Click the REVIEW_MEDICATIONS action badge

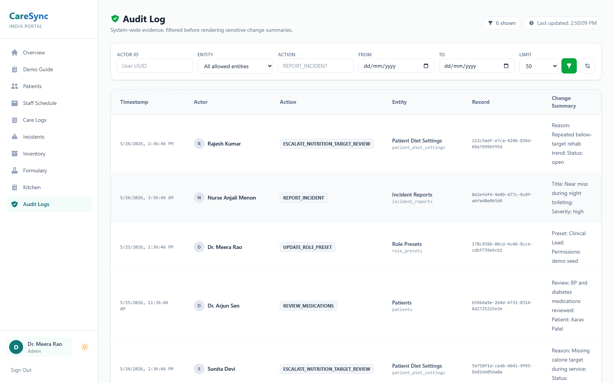(x=309, y=306)
